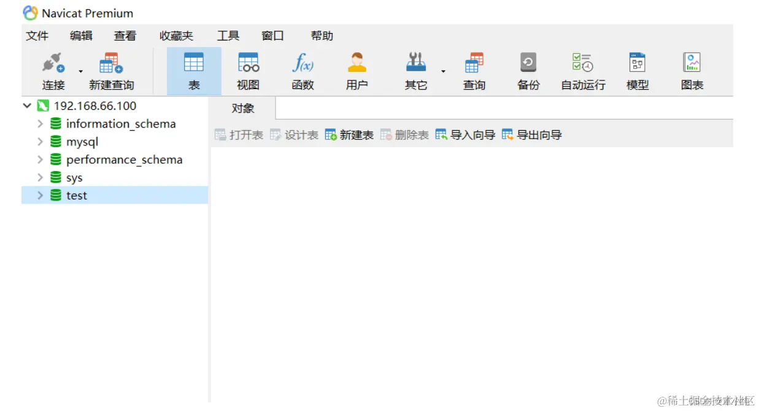Click the database icon beside test

click(x=56, y=196)
